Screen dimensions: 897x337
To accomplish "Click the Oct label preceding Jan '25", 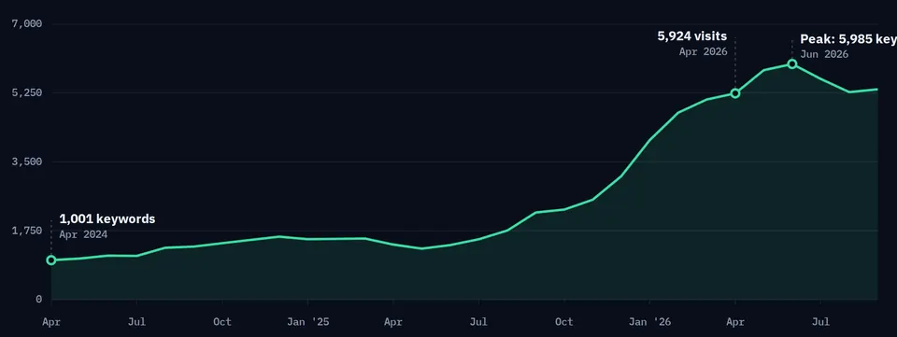I will tap(222, 322).
